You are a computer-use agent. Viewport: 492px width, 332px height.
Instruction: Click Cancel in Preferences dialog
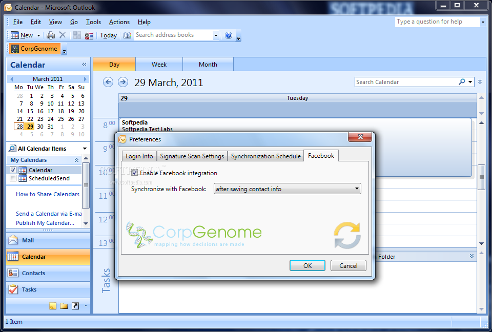point(348,265)
